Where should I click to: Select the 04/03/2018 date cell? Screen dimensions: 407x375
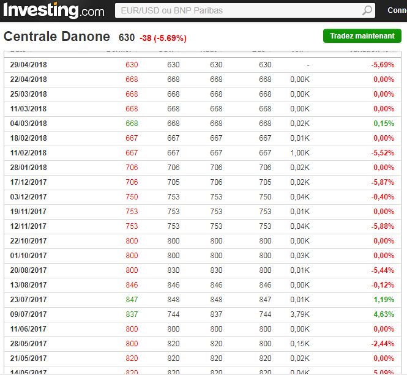29,124
